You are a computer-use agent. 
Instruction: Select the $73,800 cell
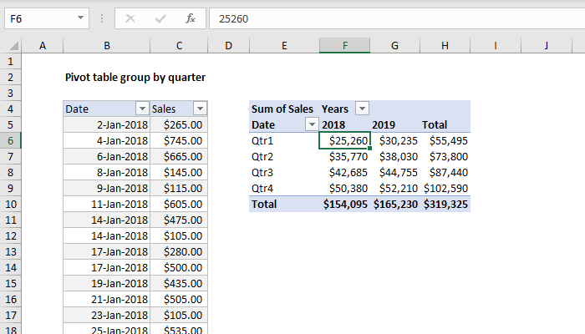[445, 157]
